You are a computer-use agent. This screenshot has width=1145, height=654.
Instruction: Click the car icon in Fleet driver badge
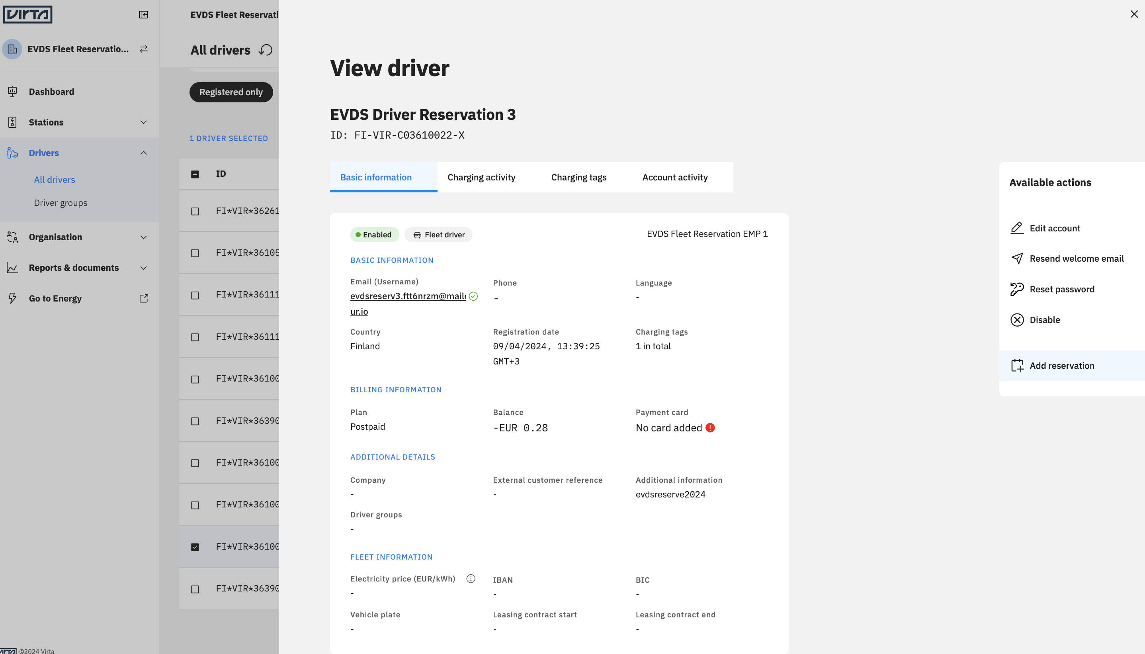click(x=417, y=235)
